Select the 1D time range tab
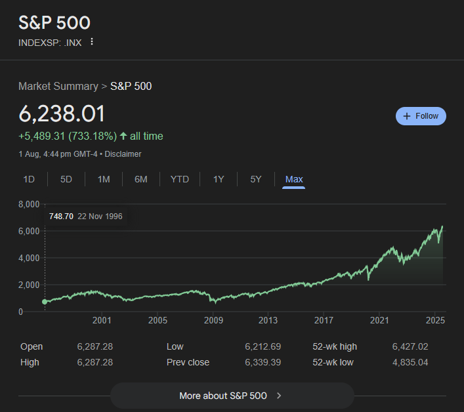464x412 pixels. click(x=29, y=179)
